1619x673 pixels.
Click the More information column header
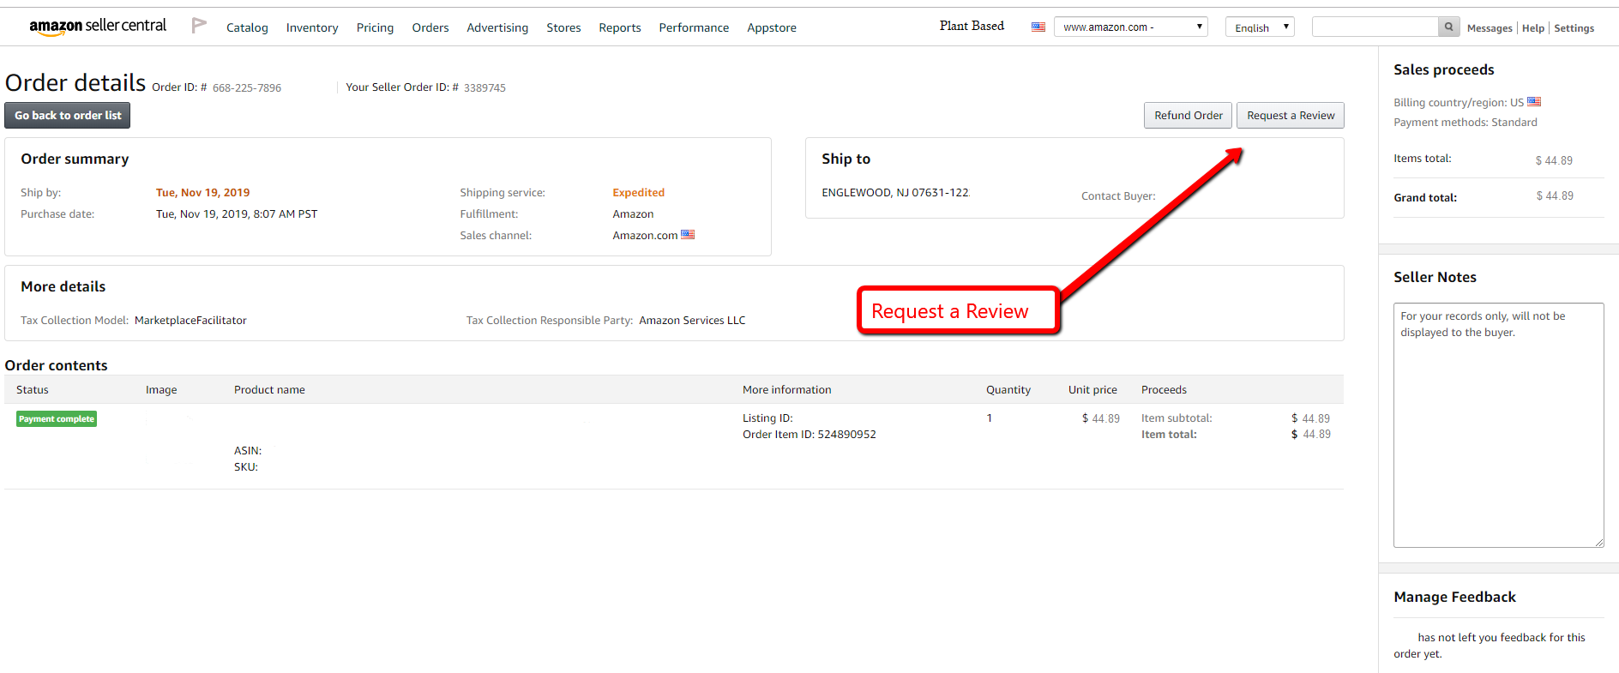point(787,390)
